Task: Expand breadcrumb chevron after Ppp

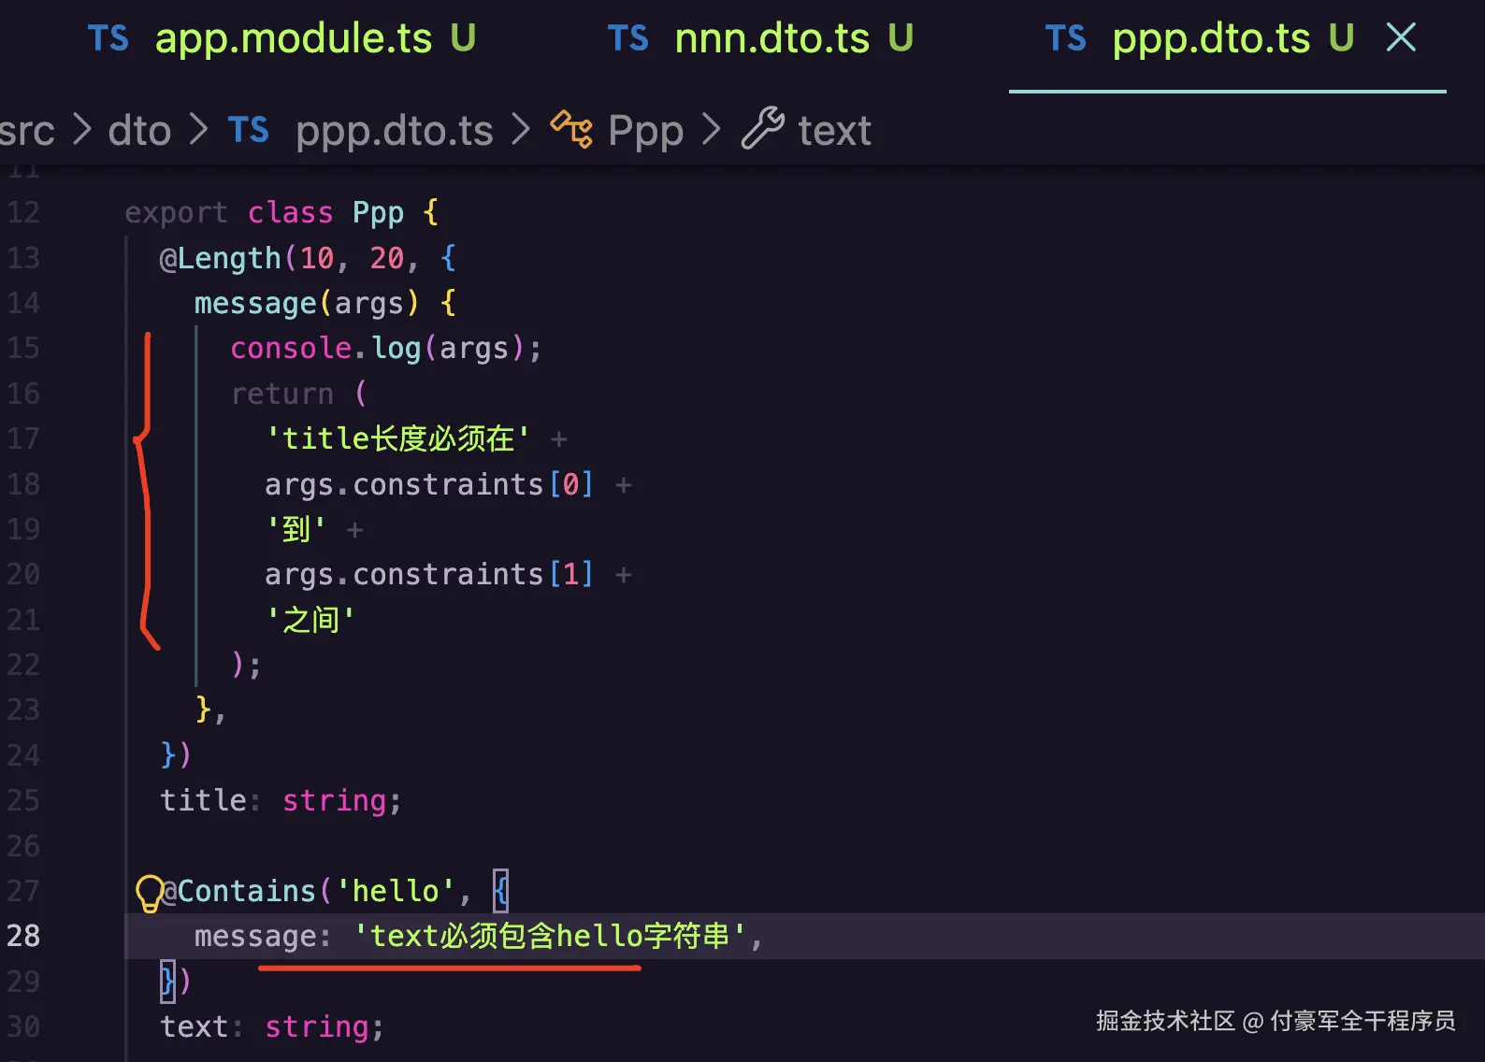Action: click(712, 130)
